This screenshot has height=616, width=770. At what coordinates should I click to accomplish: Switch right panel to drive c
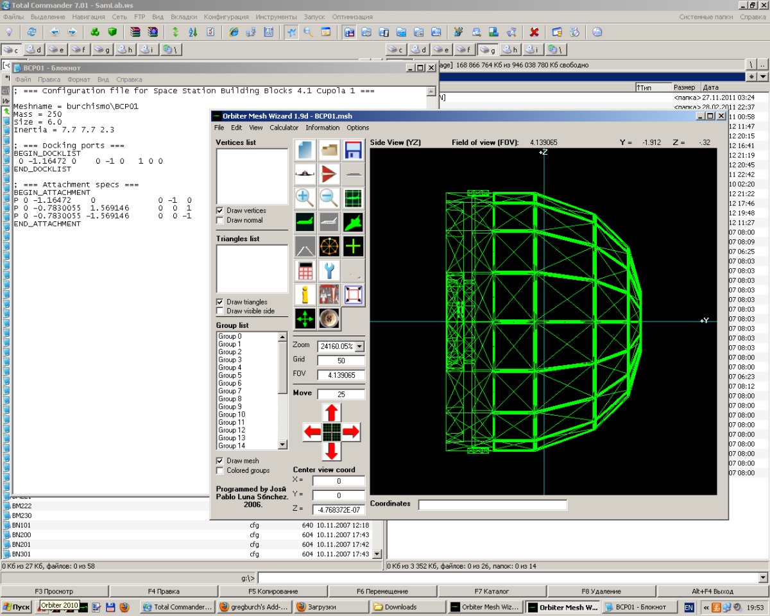[395, 49]
